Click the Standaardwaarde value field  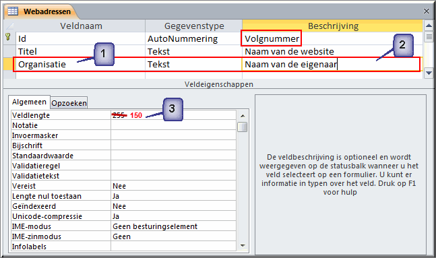tap(173, 156)
